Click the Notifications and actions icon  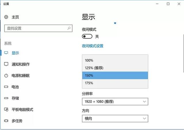(6, 64)
